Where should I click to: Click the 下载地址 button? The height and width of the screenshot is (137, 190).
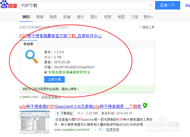[x=64, y=113]
